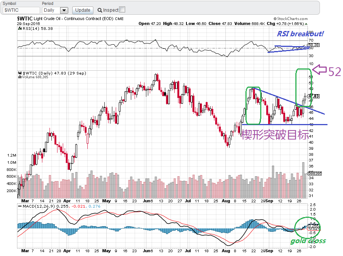The height and width of the screenshot is (256, 343).
Task: Click the StockCharts.com copyright logo
Action: (x=291, y=19)
